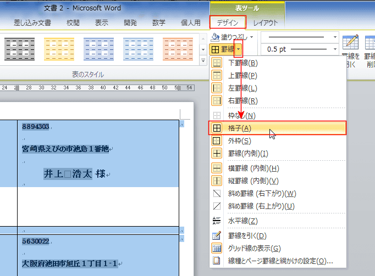Viewport: 375px width, 276px height.
Task: Select no border (枠なし) option
Action: coord(217,115)
